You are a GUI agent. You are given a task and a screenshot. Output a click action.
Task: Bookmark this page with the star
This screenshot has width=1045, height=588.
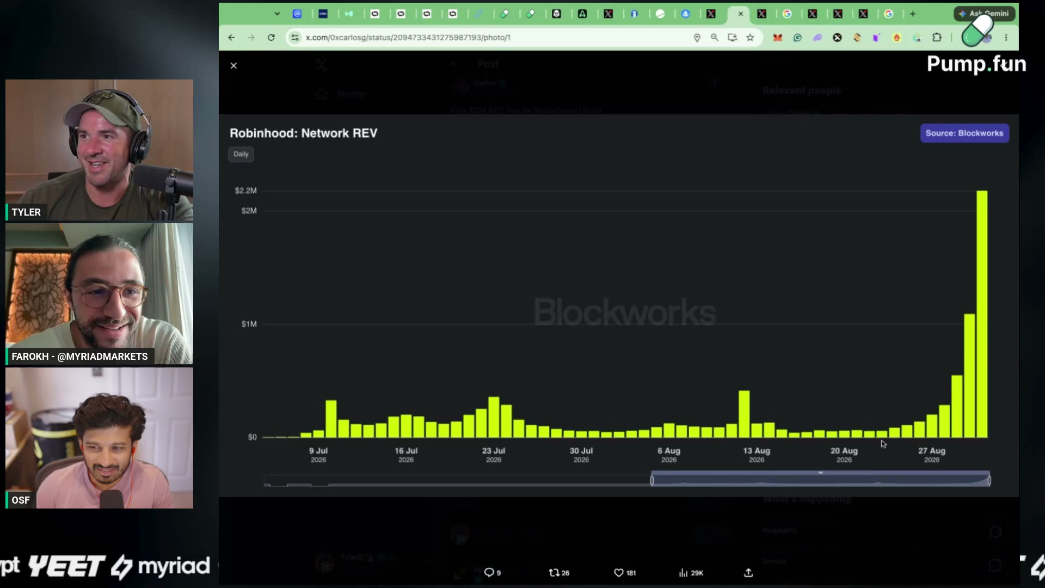750,38
